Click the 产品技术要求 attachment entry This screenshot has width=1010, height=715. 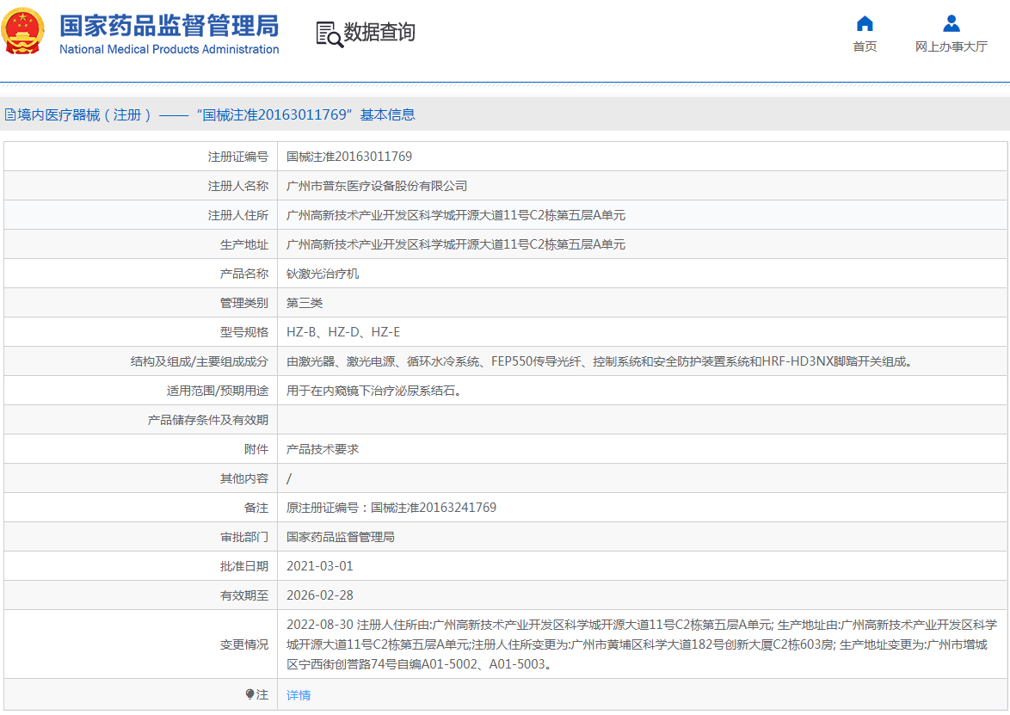coord(323,449)
